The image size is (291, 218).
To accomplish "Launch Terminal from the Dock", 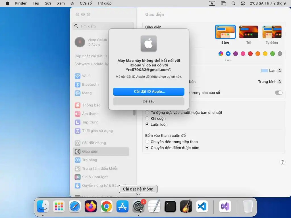I will (170, 207).
